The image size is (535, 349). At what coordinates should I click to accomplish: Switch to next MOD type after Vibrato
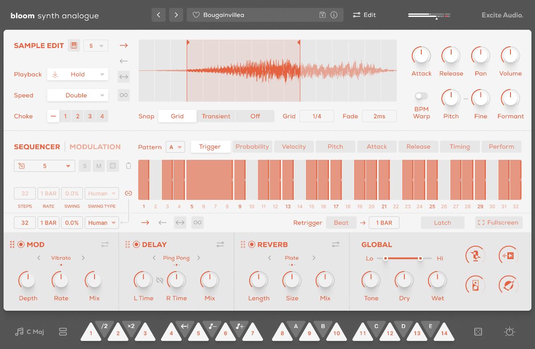pos(83,258)
